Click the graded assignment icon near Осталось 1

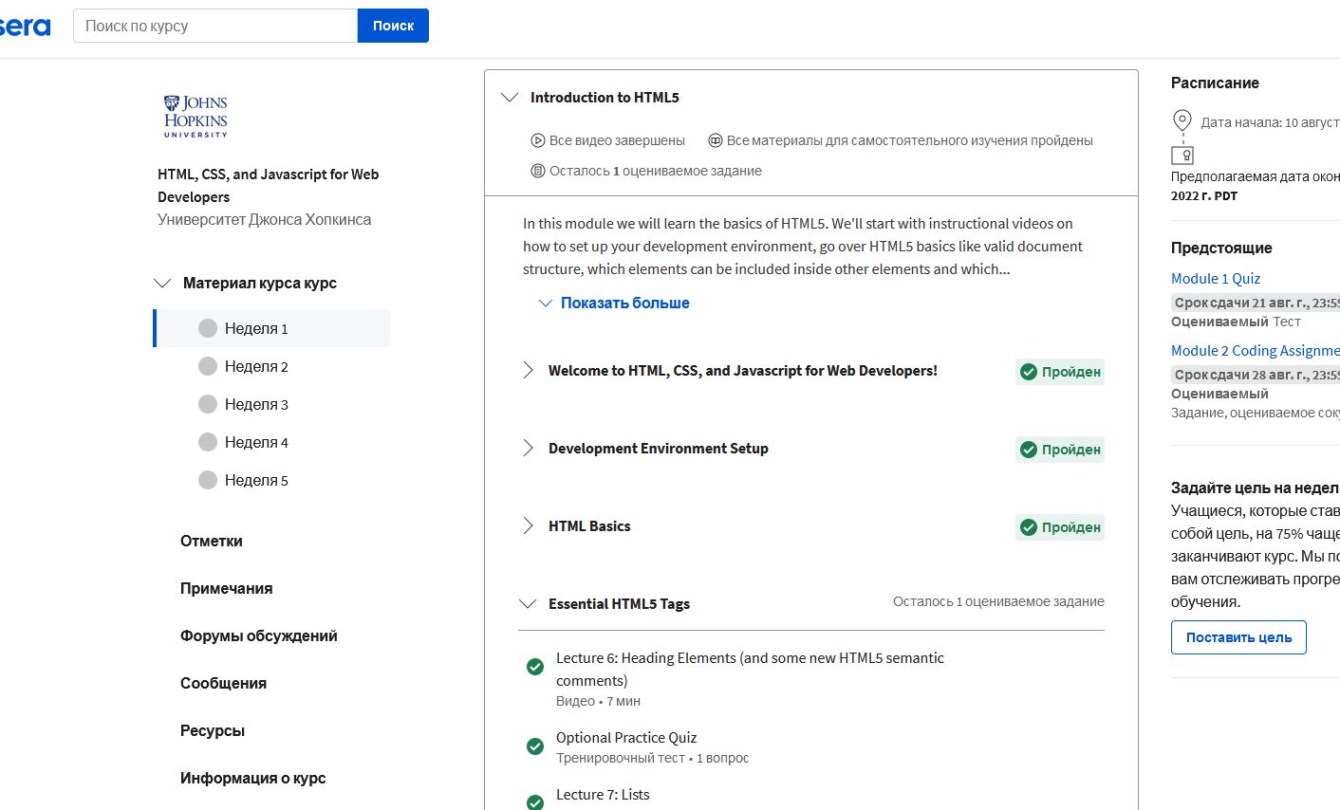(x=537, y=171)
